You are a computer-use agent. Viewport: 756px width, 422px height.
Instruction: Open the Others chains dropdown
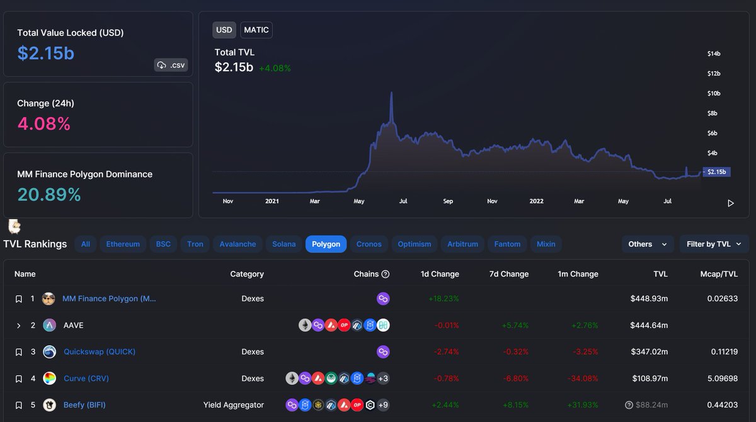[x=648, y=244]
